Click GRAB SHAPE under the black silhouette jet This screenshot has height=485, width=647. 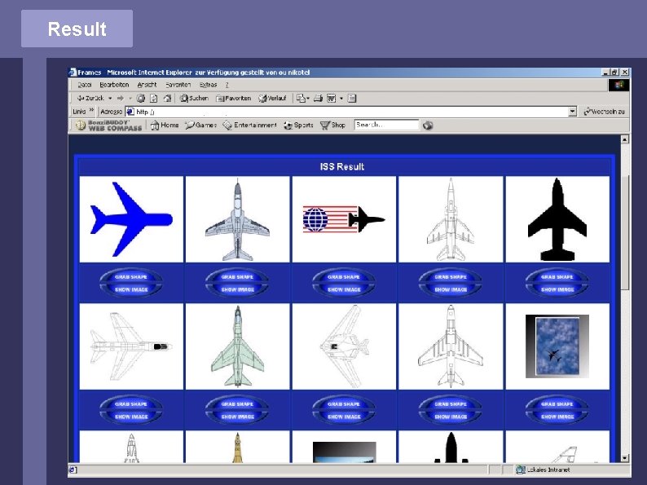(557, 277)
